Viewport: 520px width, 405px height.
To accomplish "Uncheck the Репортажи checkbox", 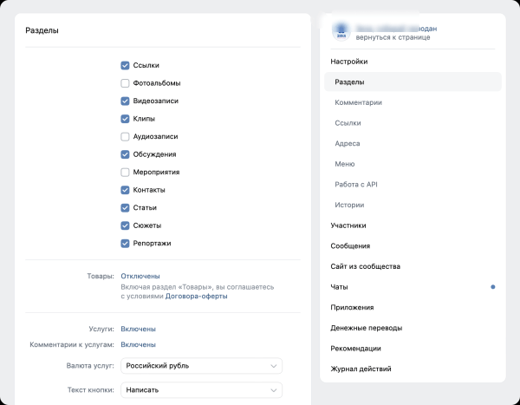I will click(x=126, y=243).
